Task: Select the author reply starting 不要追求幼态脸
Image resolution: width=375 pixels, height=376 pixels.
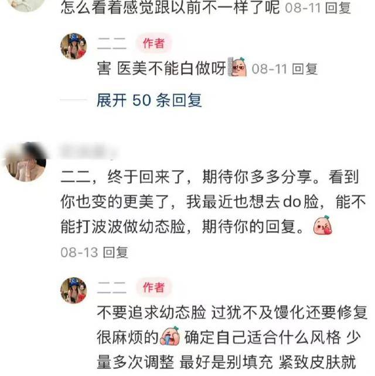Action: click(232, 337)
